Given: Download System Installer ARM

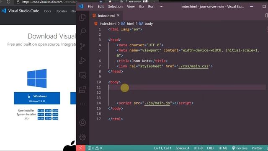Looking at the screenshot, I should coord(55,115).
